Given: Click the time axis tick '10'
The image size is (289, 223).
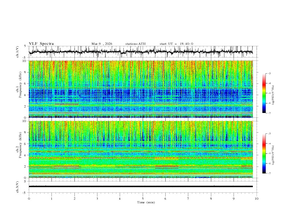Looking at the screenshot, I should click(x=257, y=199).
